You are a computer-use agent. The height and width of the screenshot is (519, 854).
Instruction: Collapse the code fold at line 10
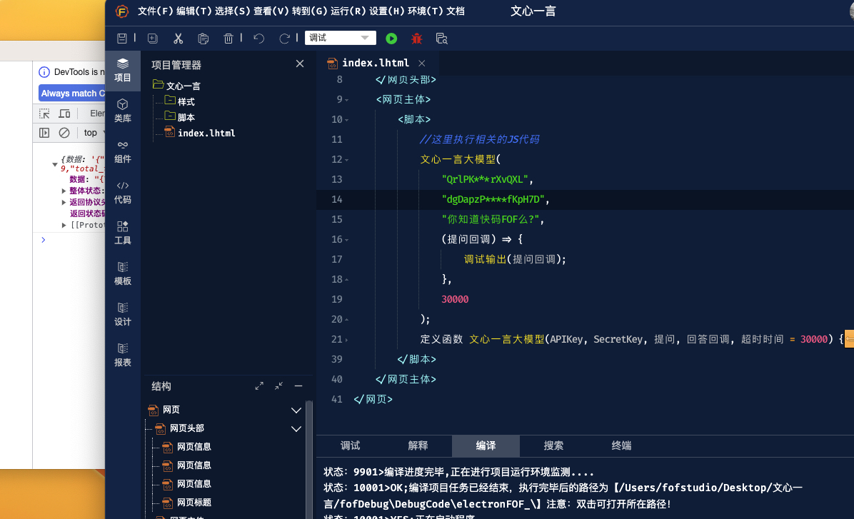[347, 120]
